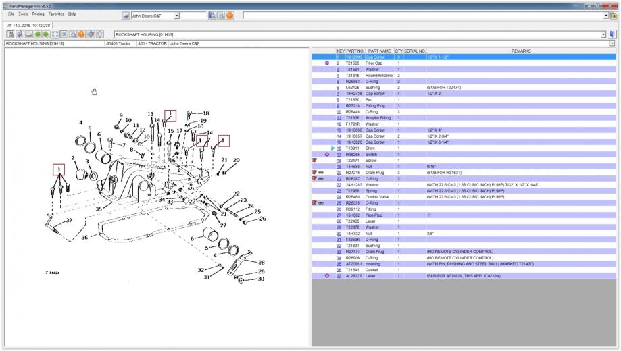The height and width of the screenshot is (351, 621).
Task: Expand the ROCKSHAFT HOUSING [01H13] section dropdown
Action: 603,34
